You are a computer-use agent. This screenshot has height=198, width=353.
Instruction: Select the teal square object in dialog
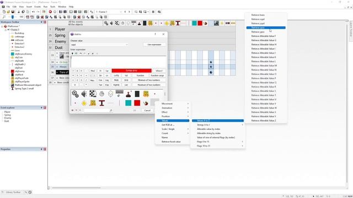click(129, 103)
